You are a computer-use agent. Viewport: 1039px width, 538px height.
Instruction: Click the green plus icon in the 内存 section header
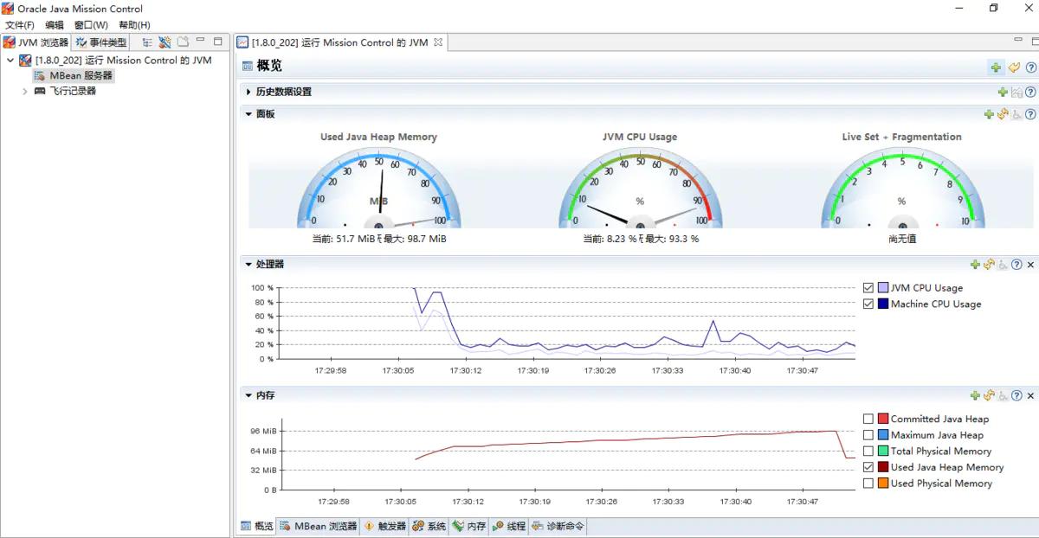point(975,395)
